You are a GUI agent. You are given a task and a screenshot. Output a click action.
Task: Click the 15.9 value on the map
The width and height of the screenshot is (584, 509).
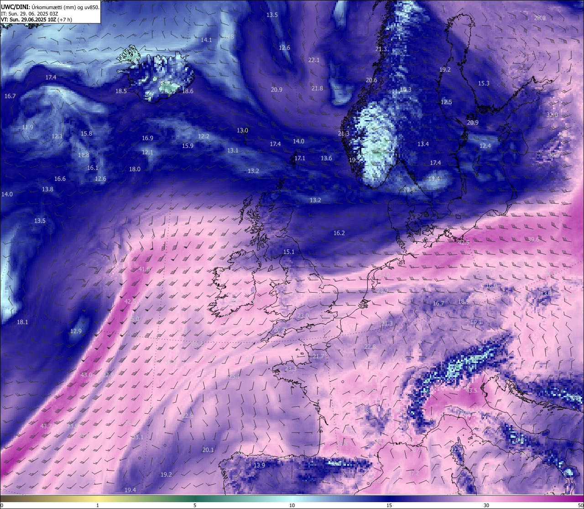188,146
